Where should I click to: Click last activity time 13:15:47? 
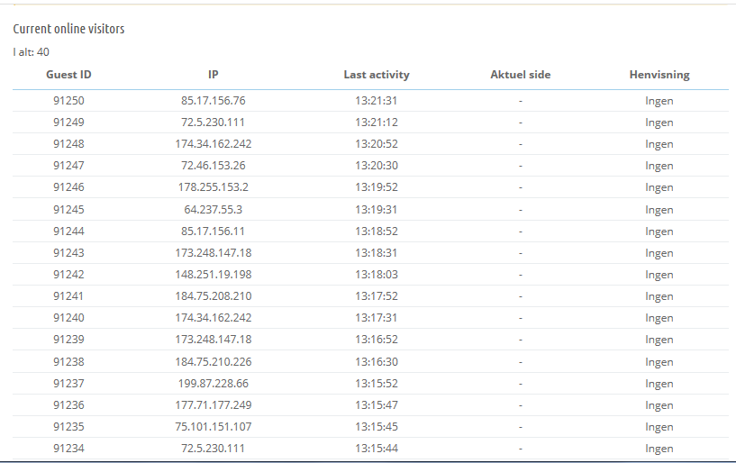pyautogui.click(x=377, y=404)
